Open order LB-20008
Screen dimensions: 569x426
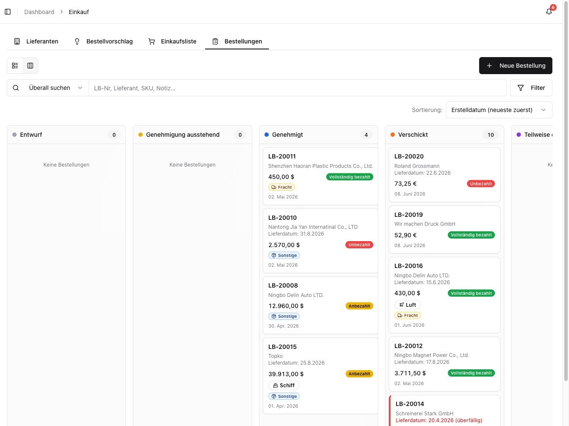click(x=320, y=305)
